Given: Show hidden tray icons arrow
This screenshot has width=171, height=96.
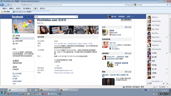Looking at the screenshot, I should [x=151, y=90].
